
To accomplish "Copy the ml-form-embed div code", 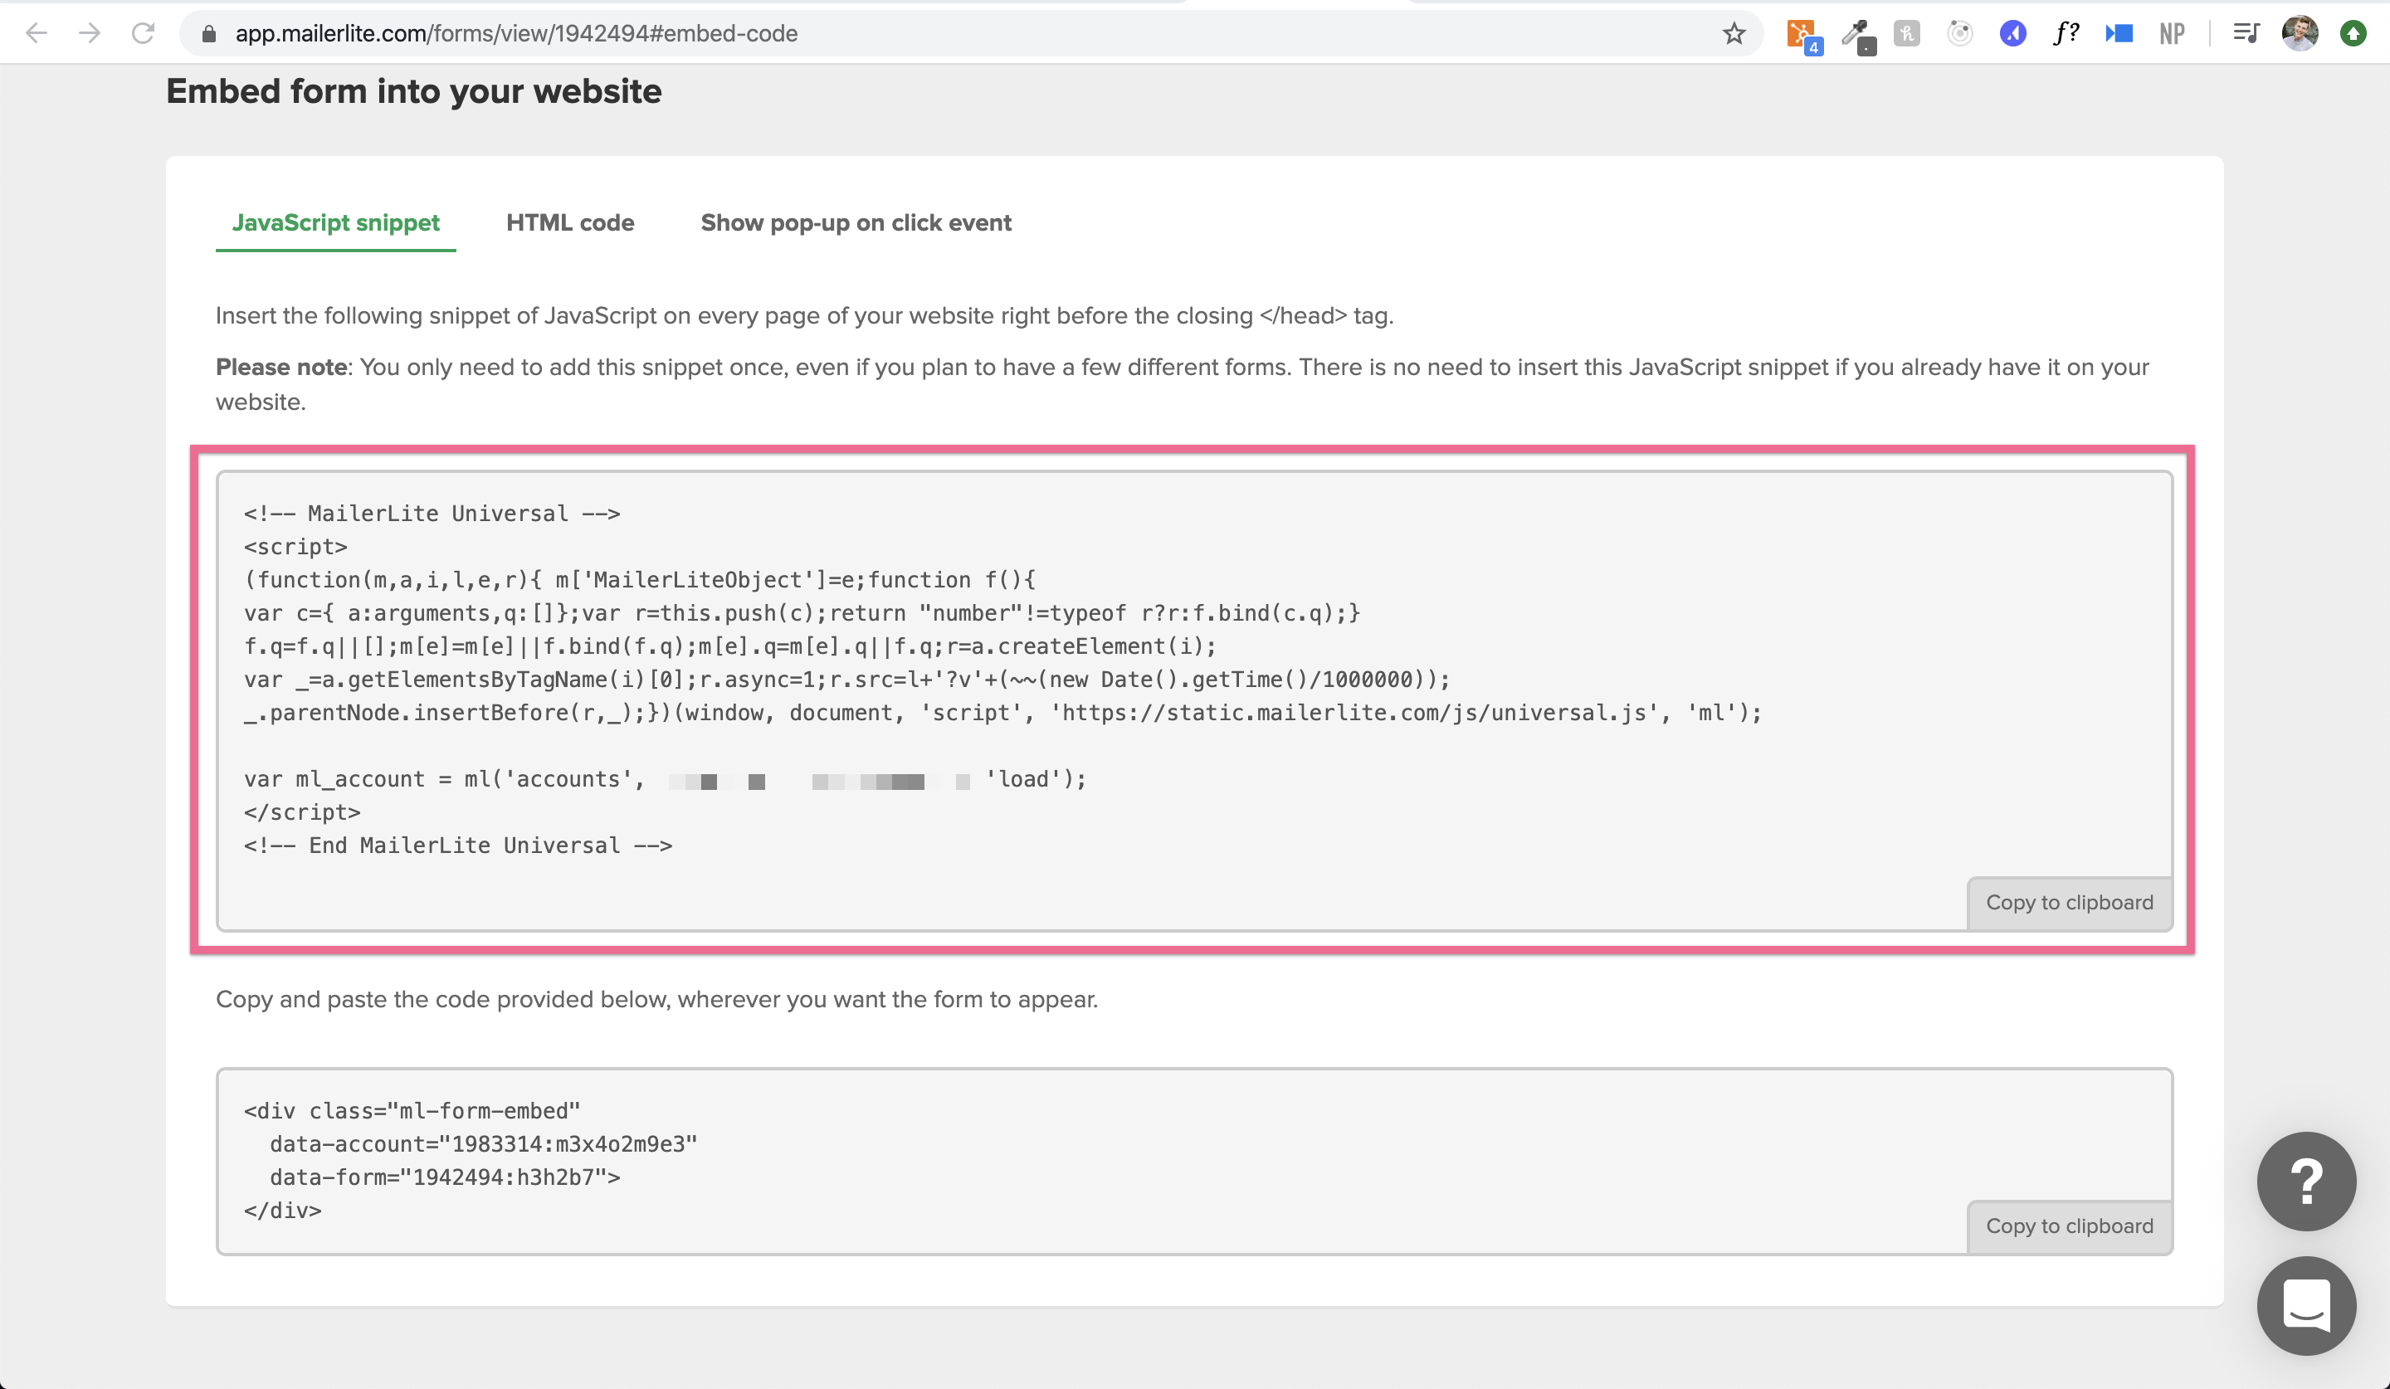I will tap(2070, 1225).
